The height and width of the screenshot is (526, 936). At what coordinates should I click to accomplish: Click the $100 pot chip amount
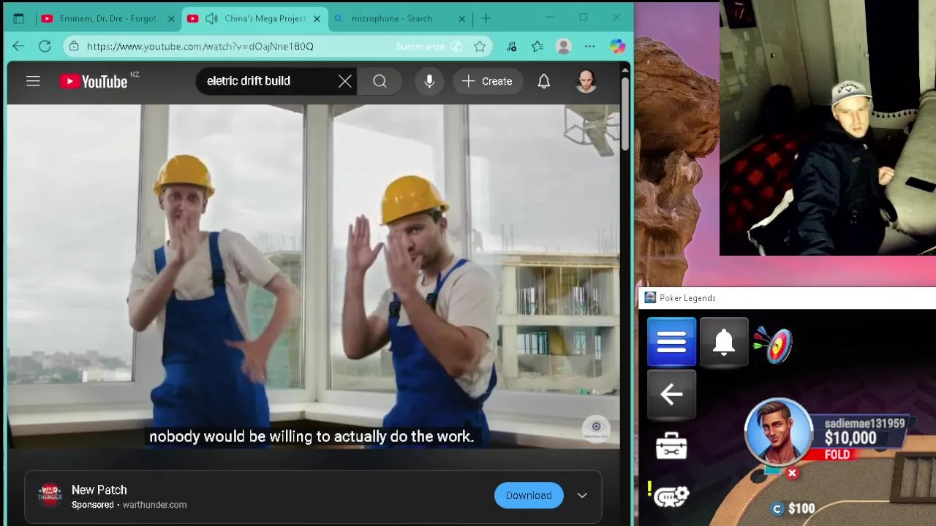click(801, 508)
